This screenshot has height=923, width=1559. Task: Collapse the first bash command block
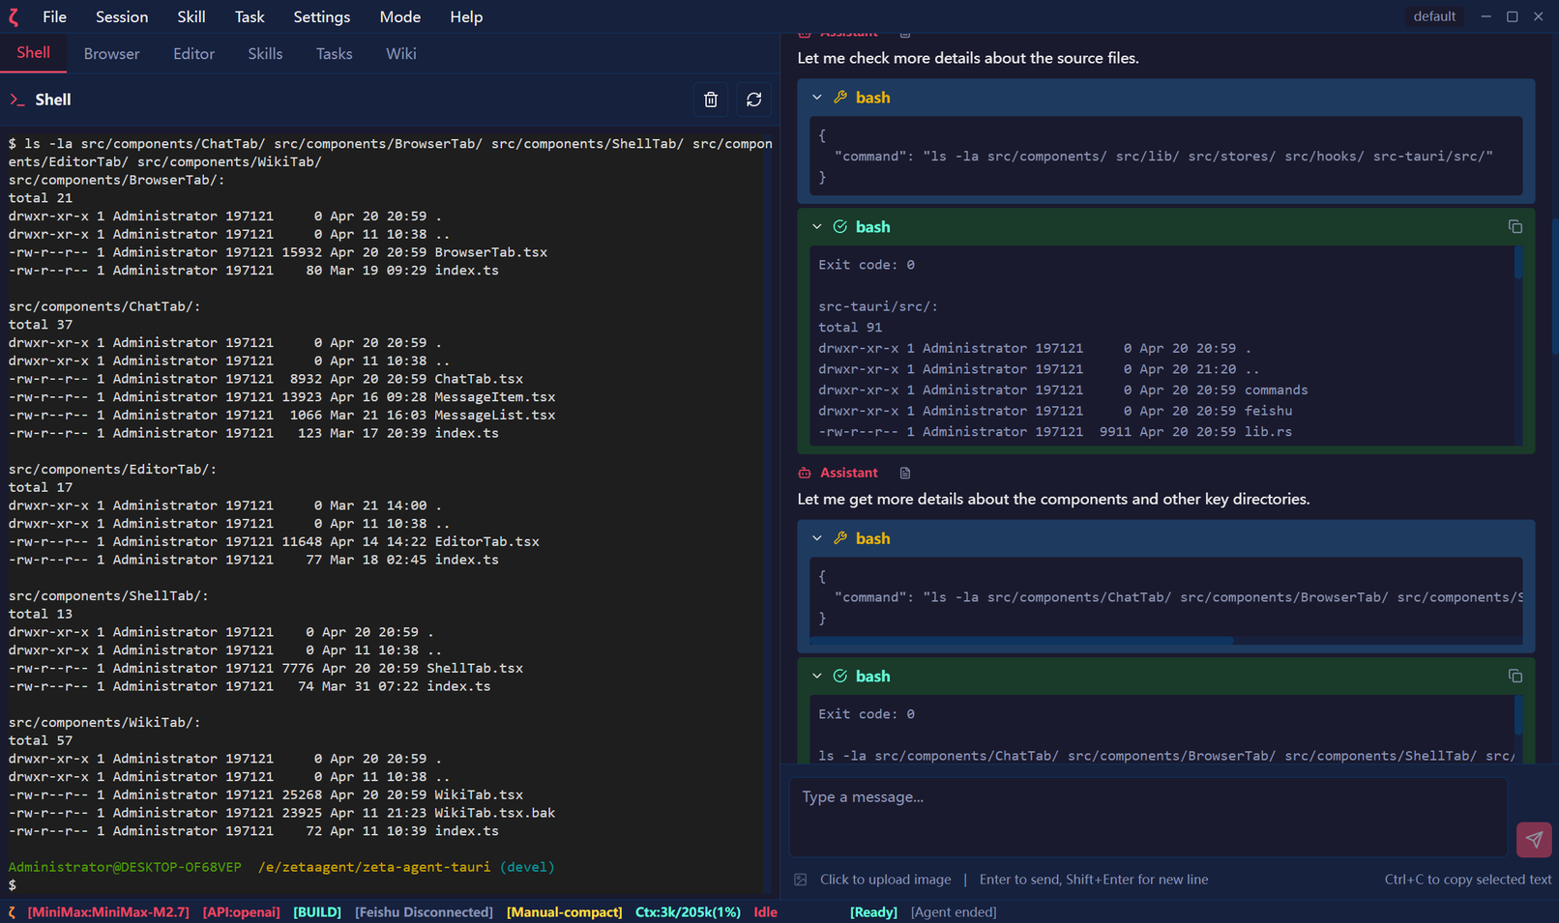coord(817,98)
